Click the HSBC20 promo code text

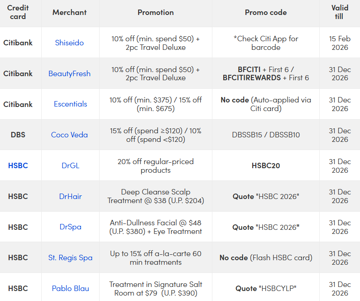coord(265,165)
